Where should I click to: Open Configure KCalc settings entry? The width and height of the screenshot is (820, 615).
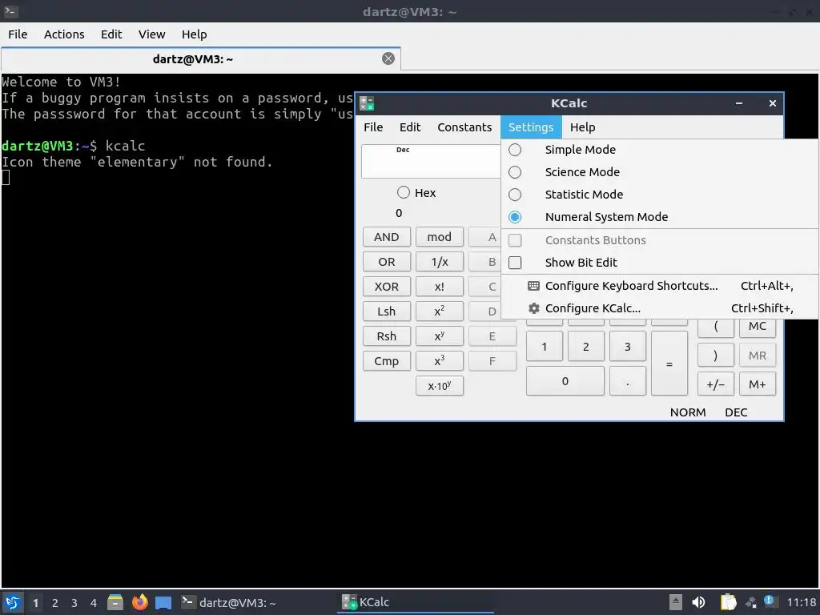click(x=660, y=308)
